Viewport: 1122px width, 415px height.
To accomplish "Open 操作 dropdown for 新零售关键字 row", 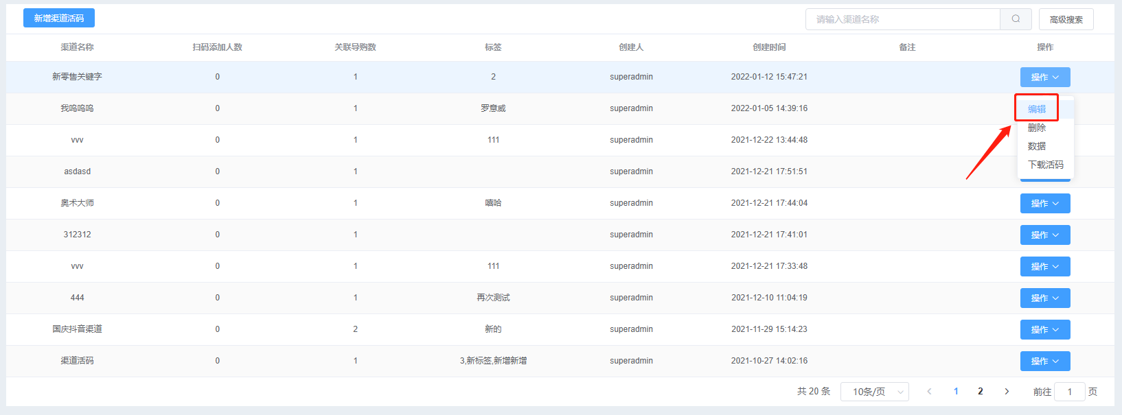I will (1044, 78).
